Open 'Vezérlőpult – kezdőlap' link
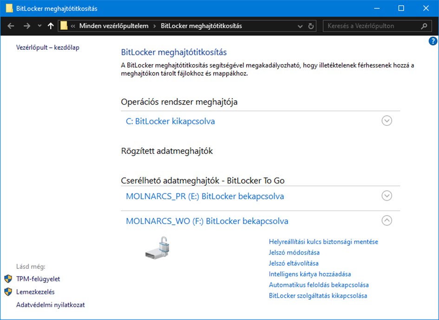The image size is (439, 320). (47, 47)
